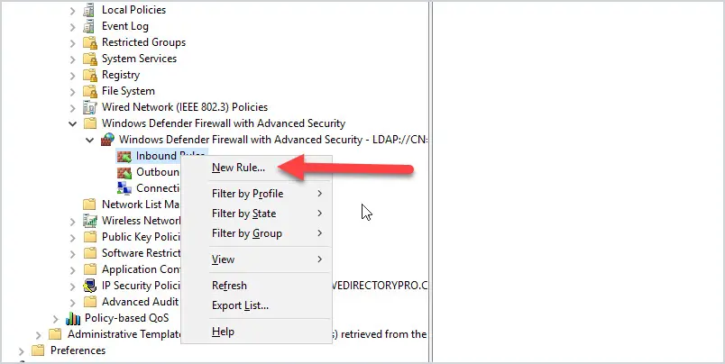Expand the Policy-based QoS node

(56, 318)
